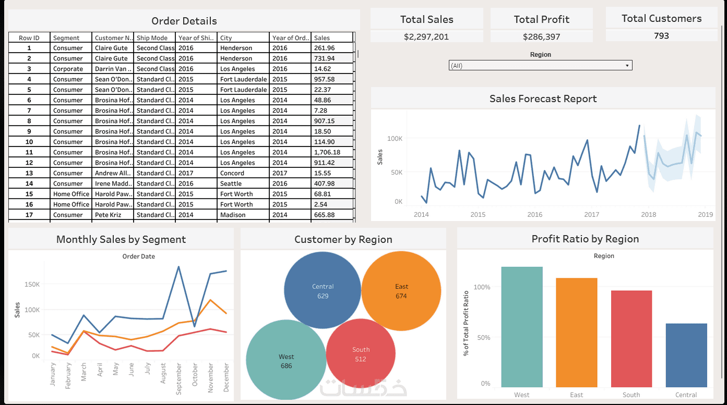The width and height of the screenshot is (727, 405).
Task: Select the East profit ratio bar
Action: [577, 333]
